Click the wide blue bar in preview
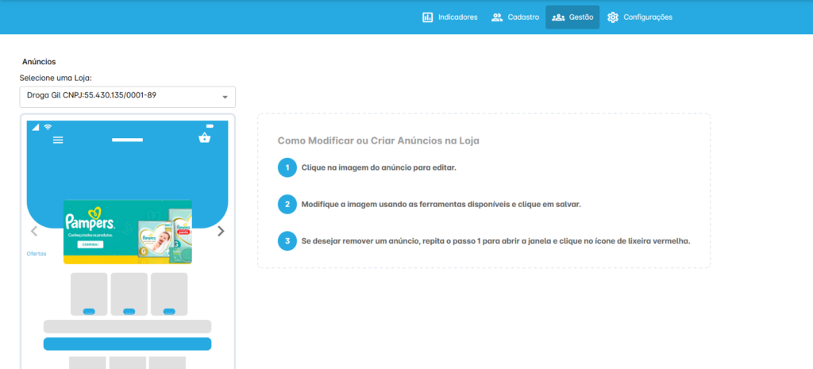813x369 pixels. pyautogui.click(x=127, y=344)
